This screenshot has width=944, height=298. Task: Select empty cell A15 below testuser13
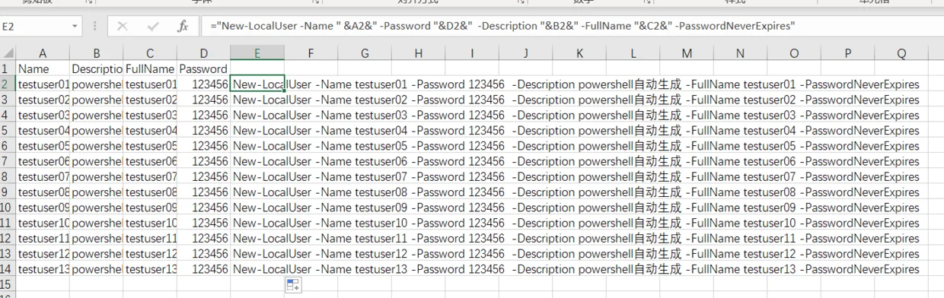[x=43, y=284]
